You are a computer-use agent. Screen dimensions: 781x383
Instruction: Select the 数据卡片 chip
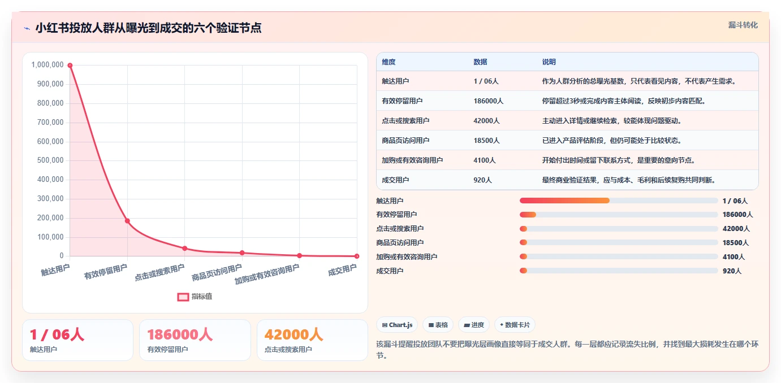[515, 325]
